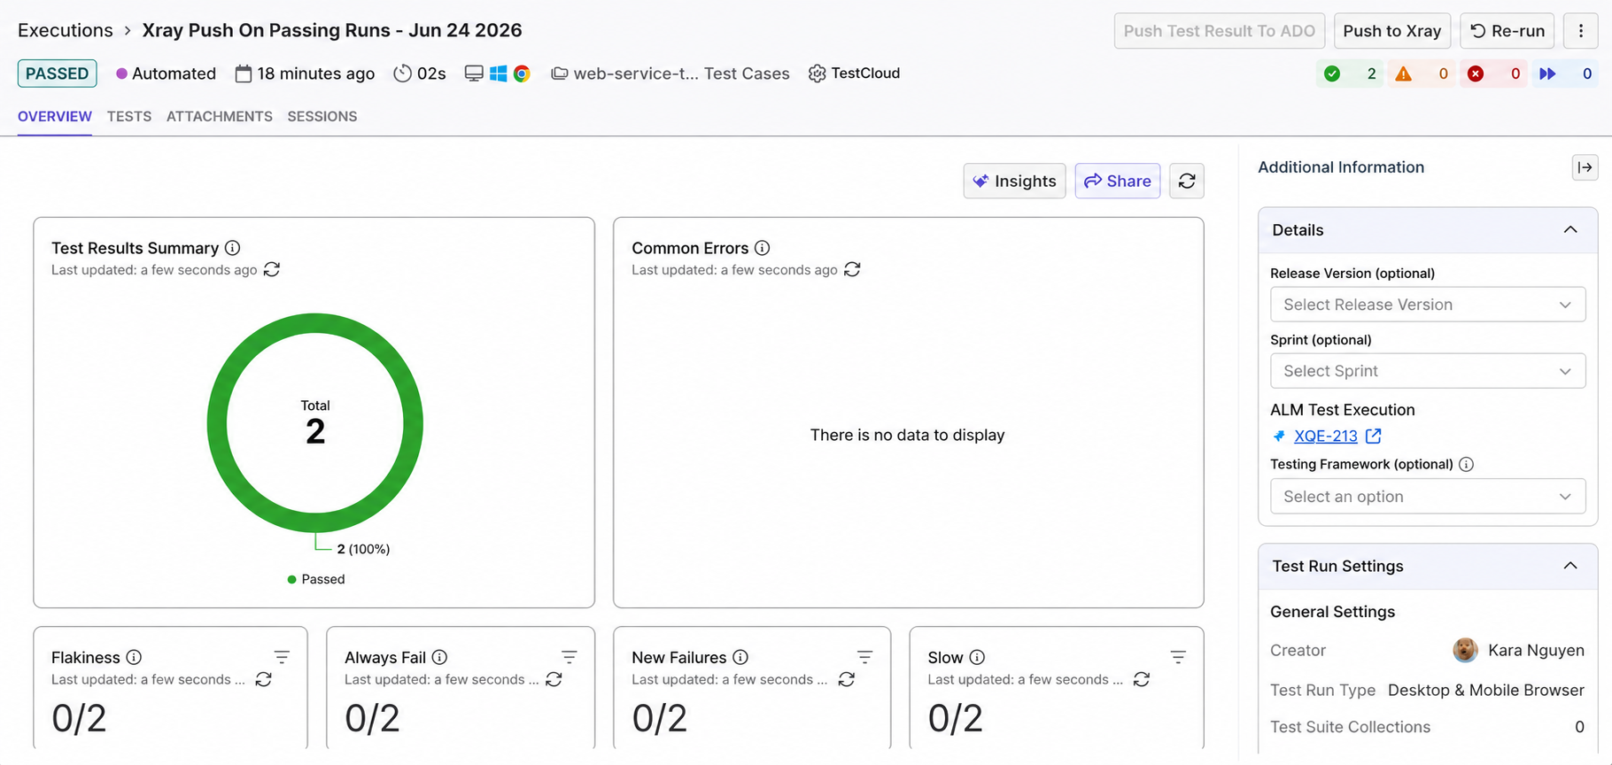Switch to the OVERVIEW tab
The height and width of the screenshot is (765, 1612).
tap(55, 116)
